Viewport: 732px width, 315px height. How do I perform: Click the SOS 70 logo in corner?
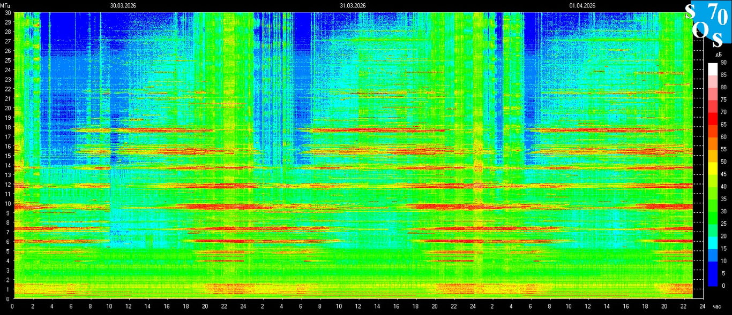(708, 24)
